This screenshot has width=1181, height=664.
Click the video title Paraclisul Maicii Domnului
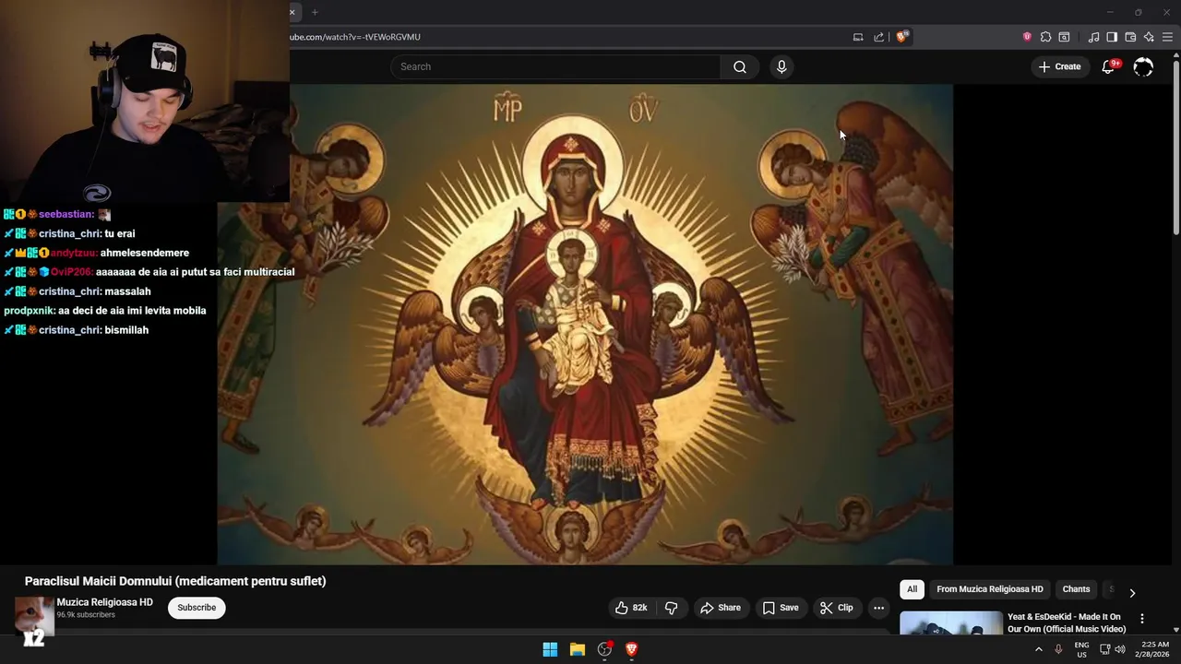pyautogui.click(x=175, y=581)
